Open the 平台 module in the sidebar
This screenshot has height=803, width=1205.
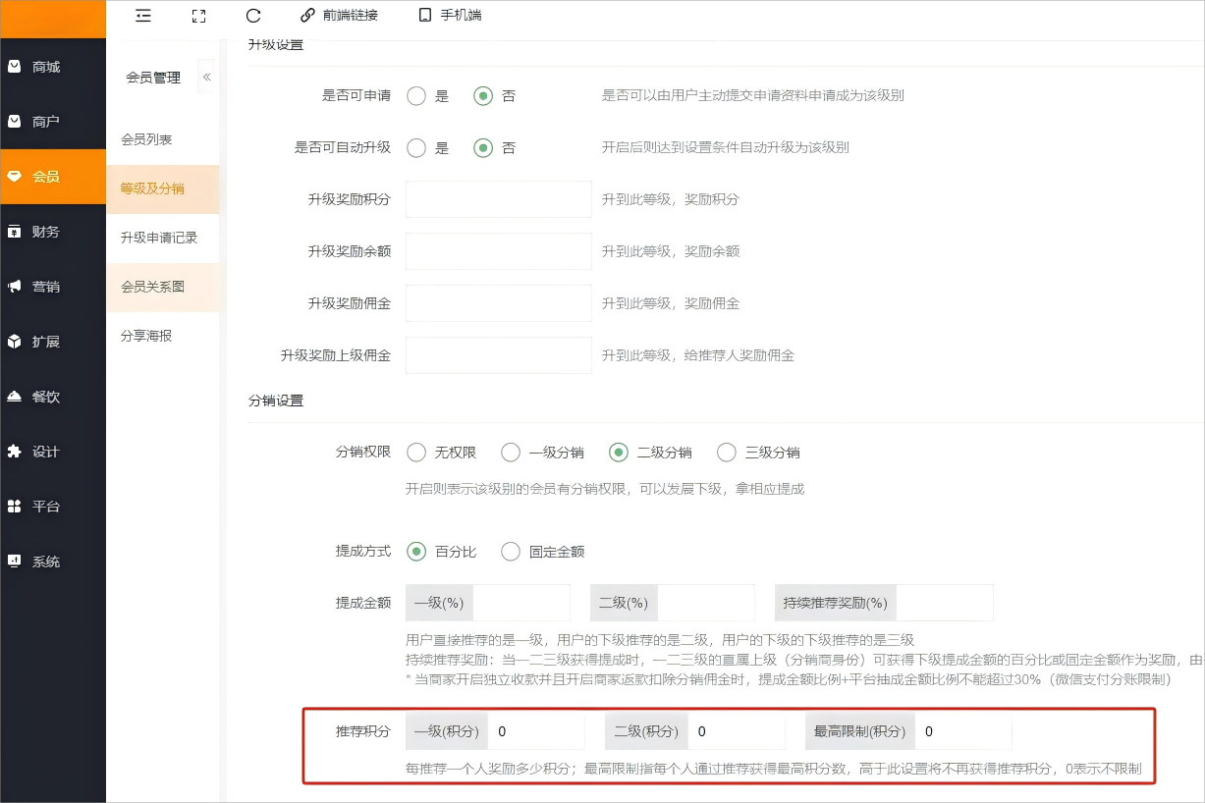53,506
